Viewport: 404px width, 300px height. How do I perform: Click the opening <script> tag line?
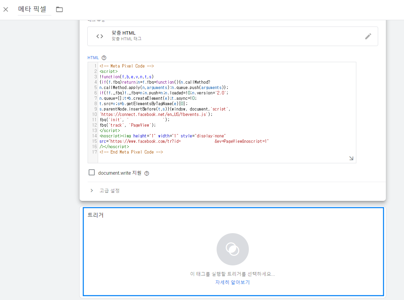coord(108,71)
